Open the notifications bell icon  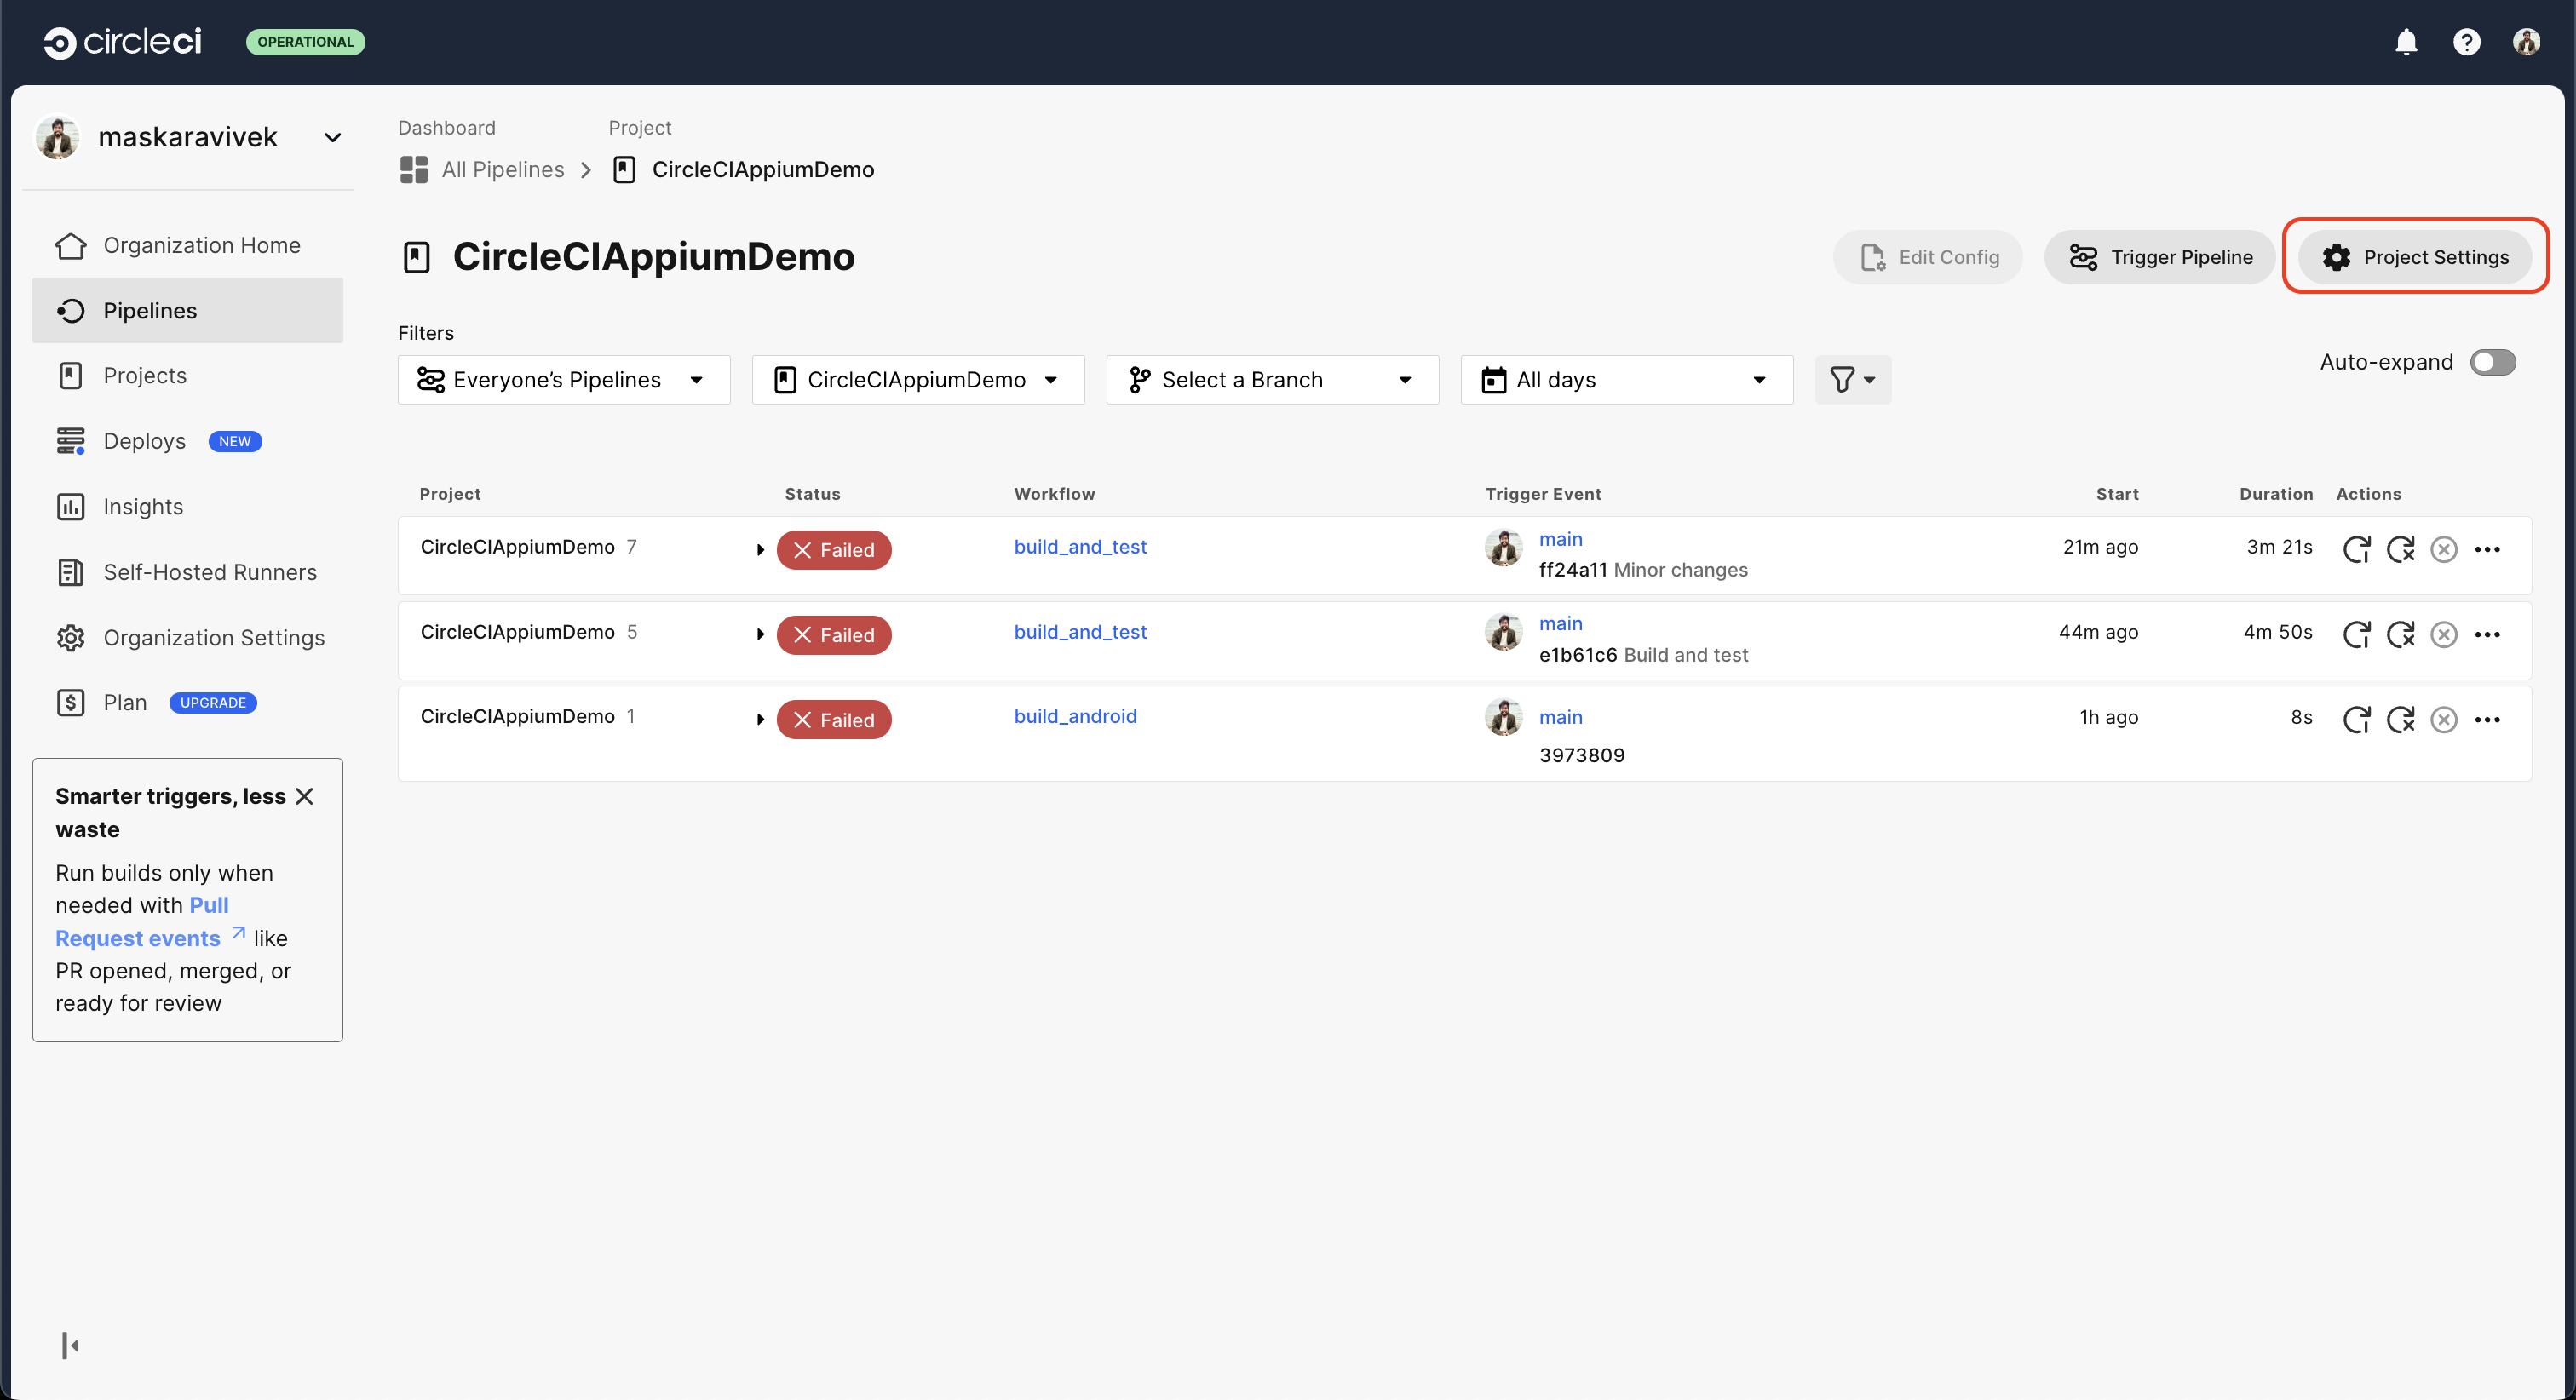(x=2406, y=42)
